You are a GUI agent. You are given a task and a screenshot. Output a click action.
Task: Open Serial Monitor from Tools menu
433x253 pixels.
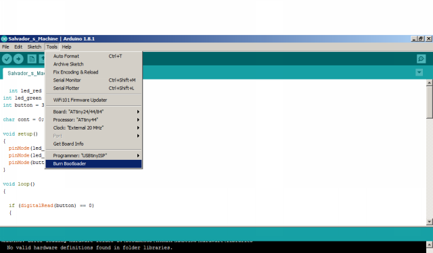[93, 80]
